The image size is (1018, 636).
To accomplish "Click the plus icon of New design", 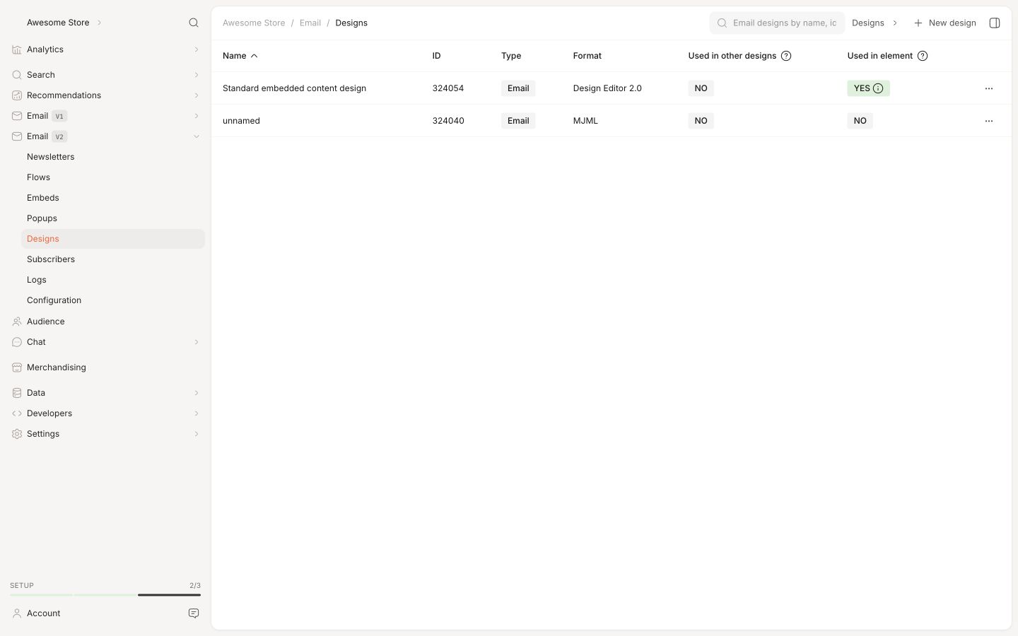I will pos(918,23).
